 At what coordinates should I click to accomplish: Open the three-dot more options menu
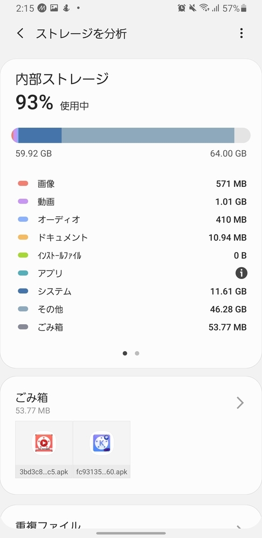(242, 33)
